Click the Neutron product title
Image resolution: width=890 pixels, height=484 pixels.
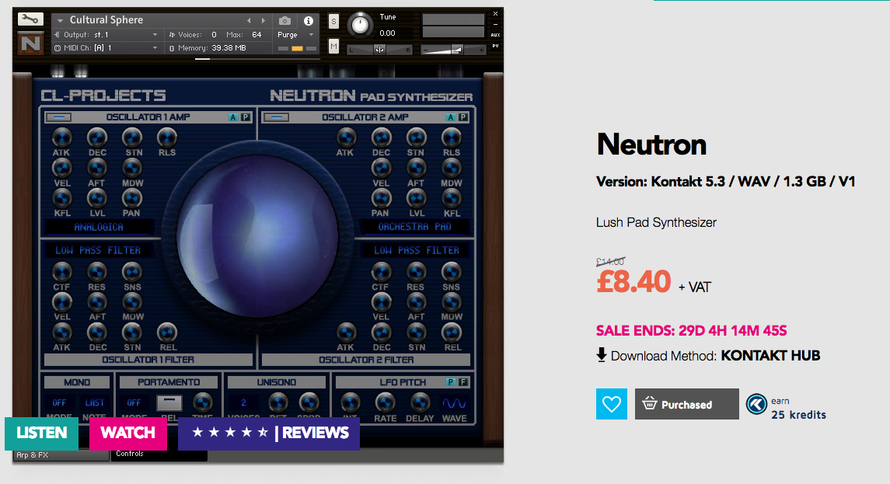click(x=651, y=145)
